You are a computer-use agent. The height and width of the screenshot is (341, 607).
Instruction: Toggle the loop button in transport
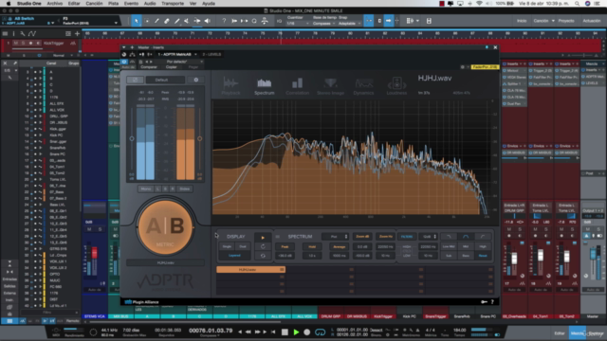pos(320,332)
